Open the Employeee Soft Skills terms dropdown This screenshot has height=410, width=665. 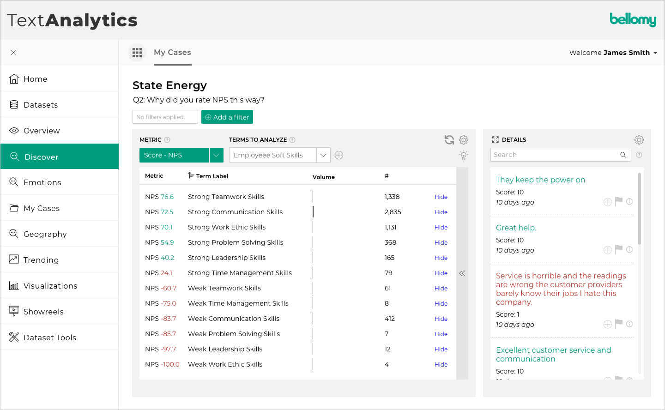pyautogui.click(x=323, y=155)
